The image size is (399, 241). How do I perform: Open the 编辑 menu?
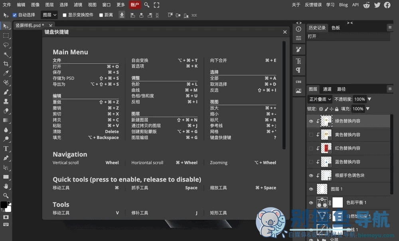tap(21, 5)
